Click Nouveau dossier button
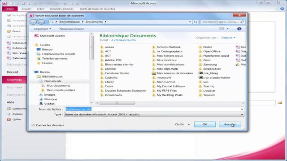Image resolution: width=287 pixels, height=161 pixels. [72, 29]
